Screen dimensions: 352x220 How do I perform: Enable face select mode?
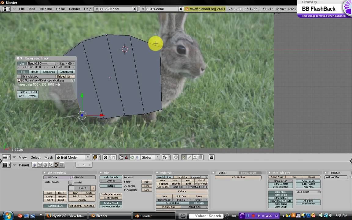(x=195, y=157)
